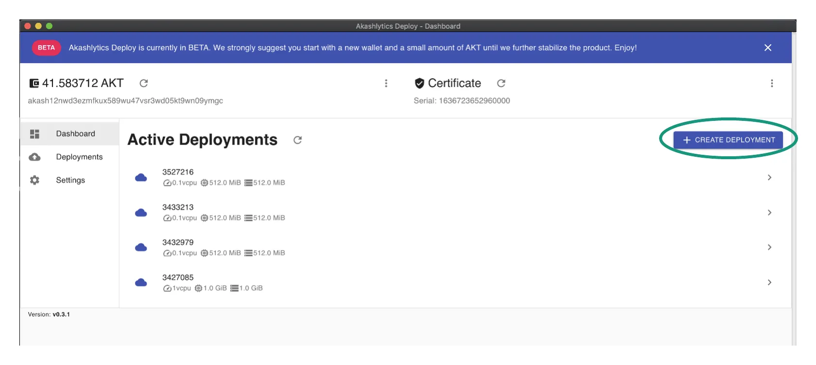
Task: Refresh the AKT wallet balance
Action: (144, 83)
